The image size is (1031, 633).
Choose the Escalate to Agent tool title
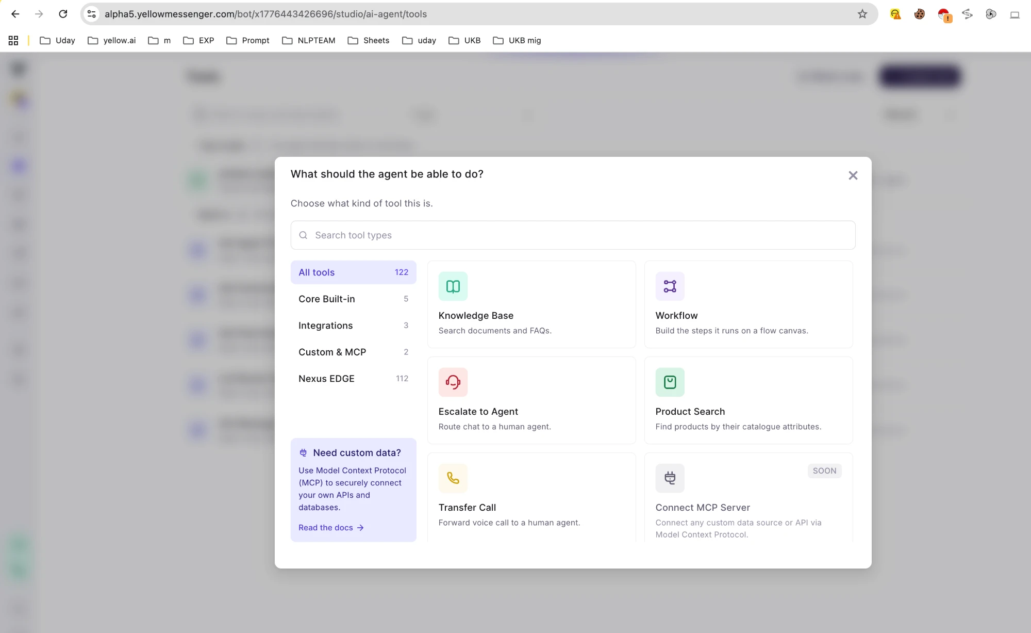click(x=478, y=411)
